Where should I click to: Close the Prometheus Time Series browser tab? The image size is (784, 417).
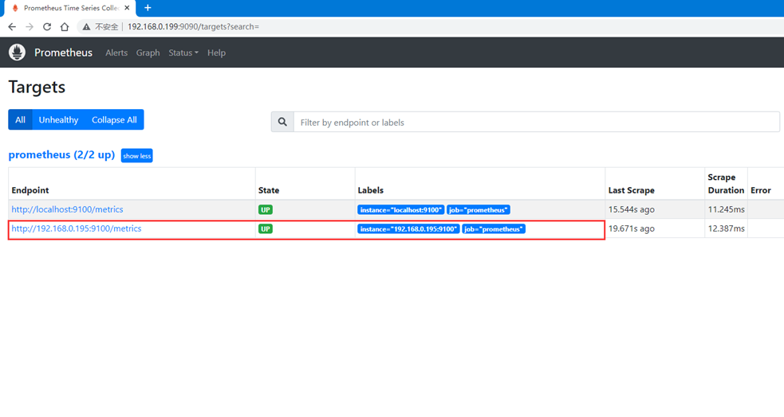(x=127, y=8)
